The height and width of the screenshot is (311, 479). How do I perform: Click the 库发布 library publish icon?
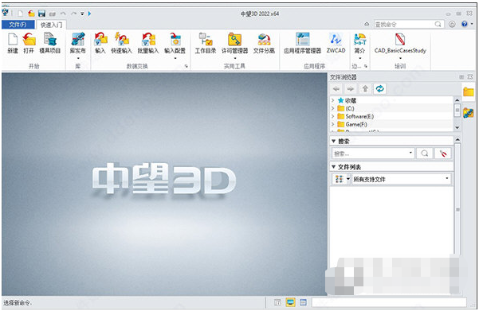pos(77,40)
